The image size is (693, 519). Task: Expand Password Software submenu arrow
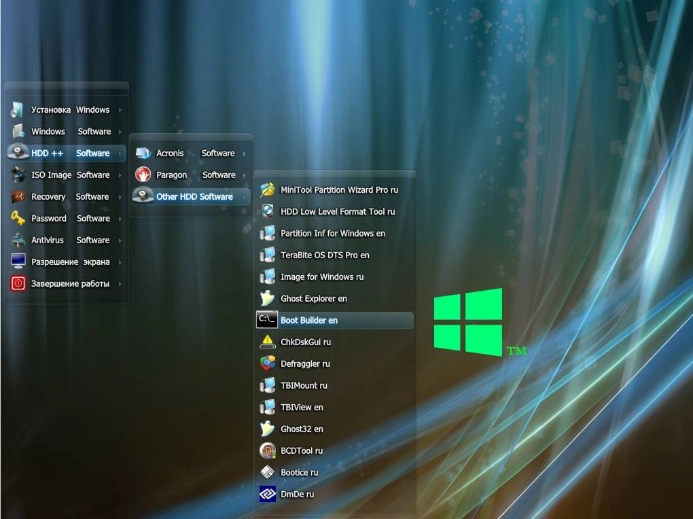[120, 218]
